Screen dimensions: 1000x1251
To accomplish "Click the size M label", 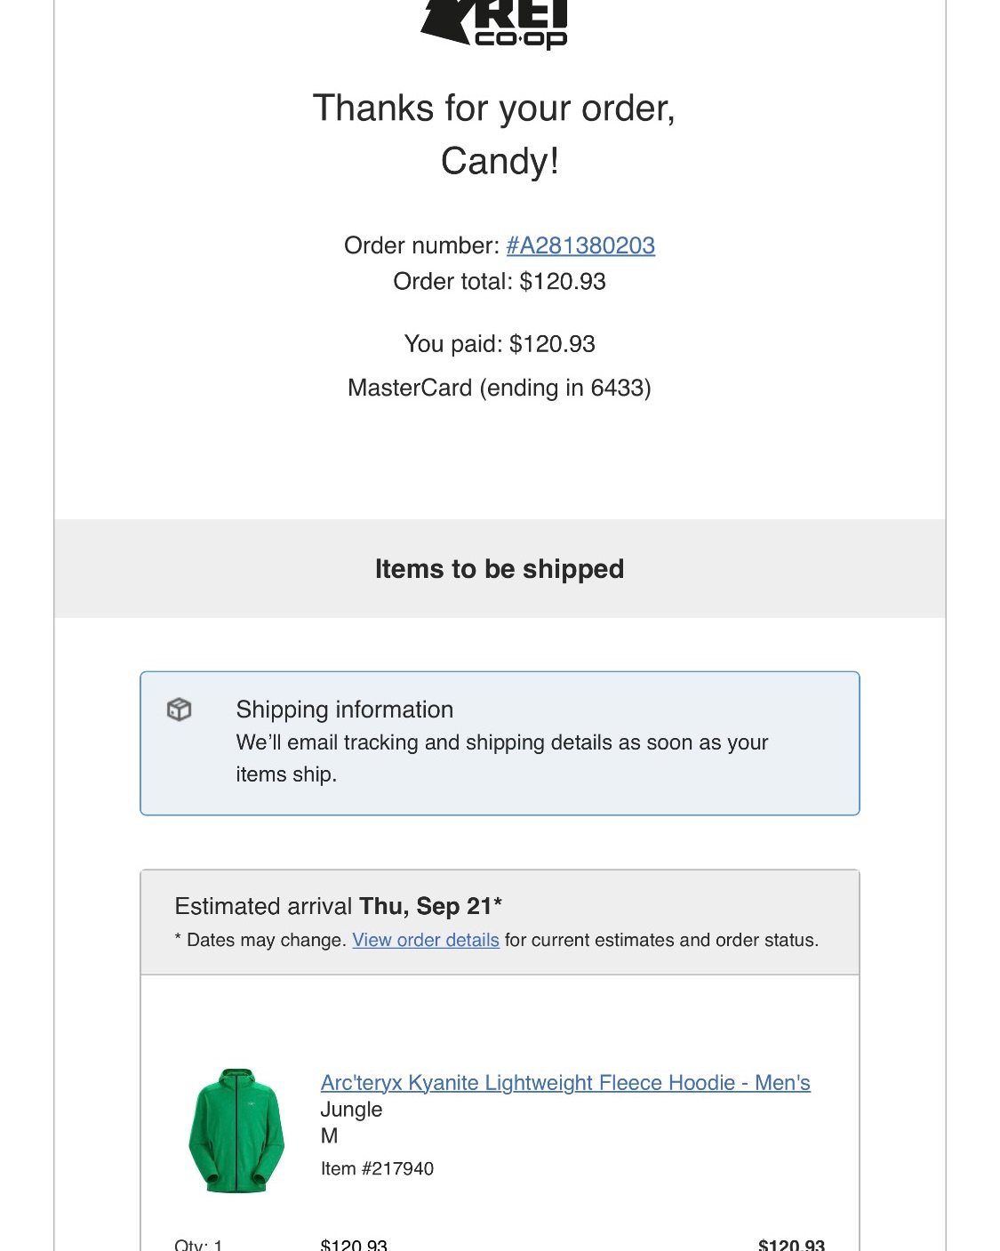I will pos(330,1135).
